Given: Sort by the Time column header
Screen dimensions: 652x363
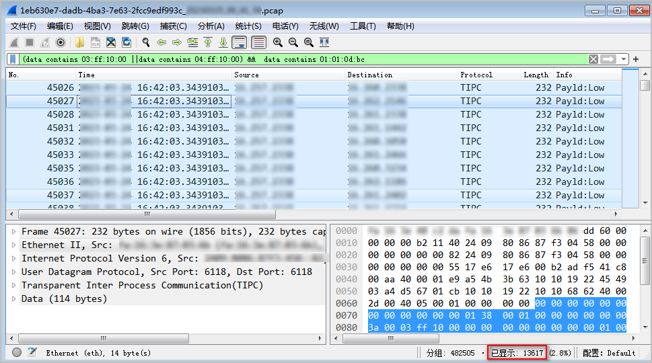Looking at the screenshot, I should click(x=154, y=75).
